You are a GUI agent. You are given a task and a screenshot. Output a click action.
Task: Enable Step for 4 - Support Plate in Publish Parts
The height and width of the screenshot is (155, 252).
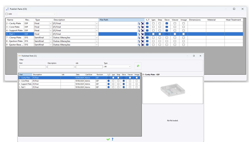coord(160,30)
